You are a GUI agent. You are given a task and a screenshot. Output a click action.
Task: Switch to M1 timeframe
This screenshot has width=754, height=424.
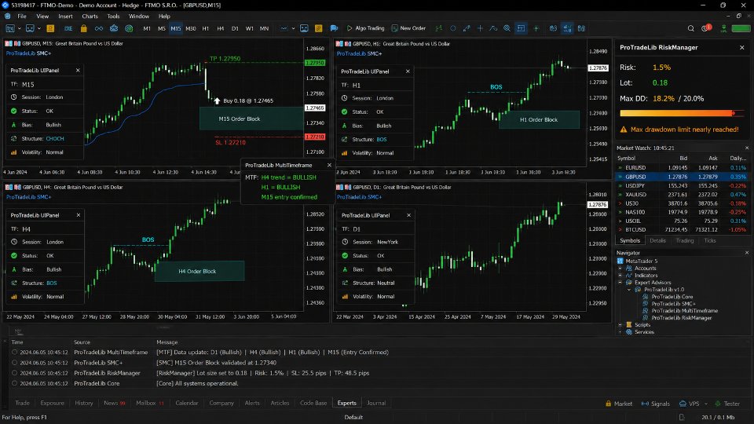coord(147,28)
